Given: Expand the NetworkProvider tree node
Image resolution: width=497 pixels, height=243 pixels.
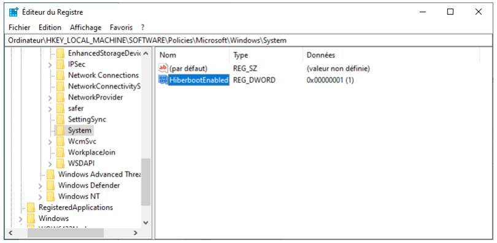Looking at the screenshot, I should 50,98.
